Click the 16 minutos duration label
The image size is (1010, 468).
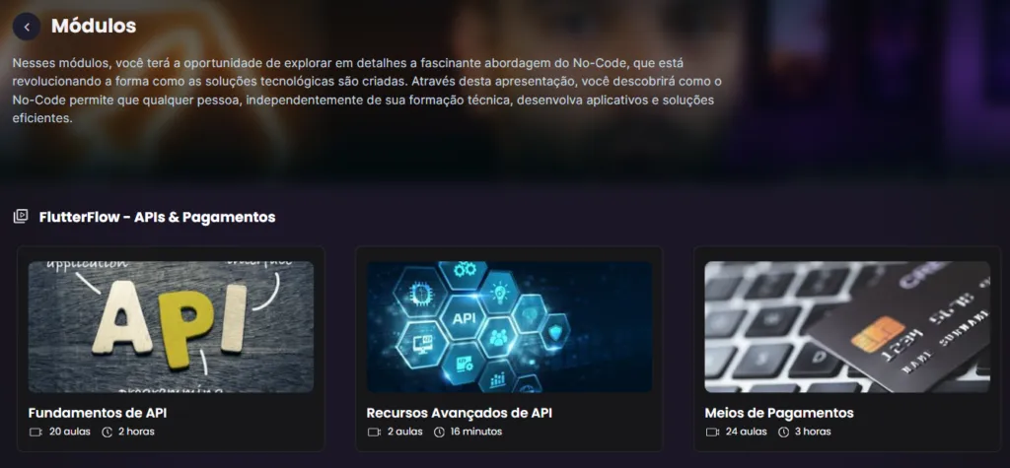click(x=476, y=432)
